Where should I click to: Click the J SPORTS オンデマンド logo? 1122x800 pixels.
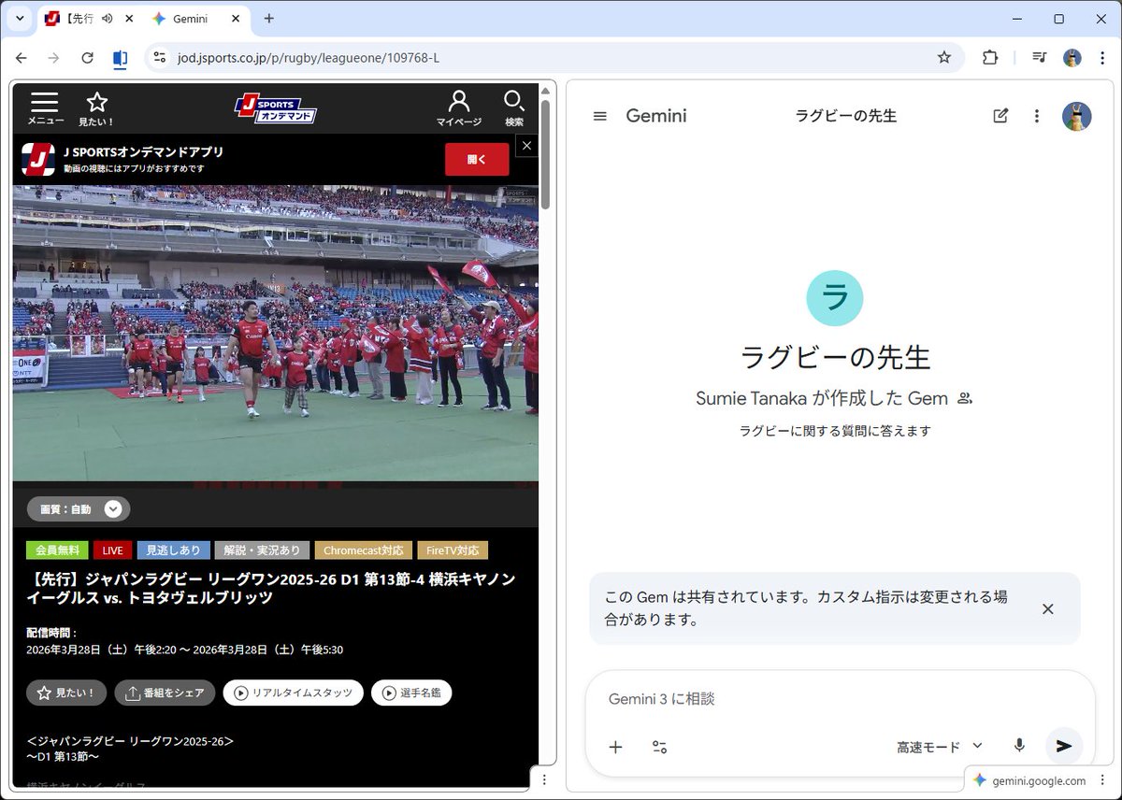click(275, 109)
